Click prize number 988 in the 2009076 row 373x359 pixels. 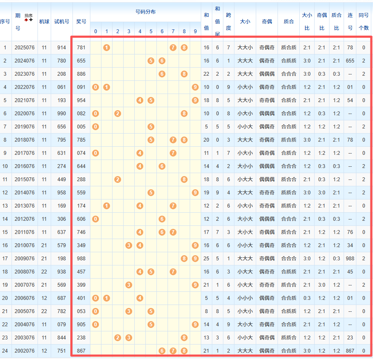(81, 259)
